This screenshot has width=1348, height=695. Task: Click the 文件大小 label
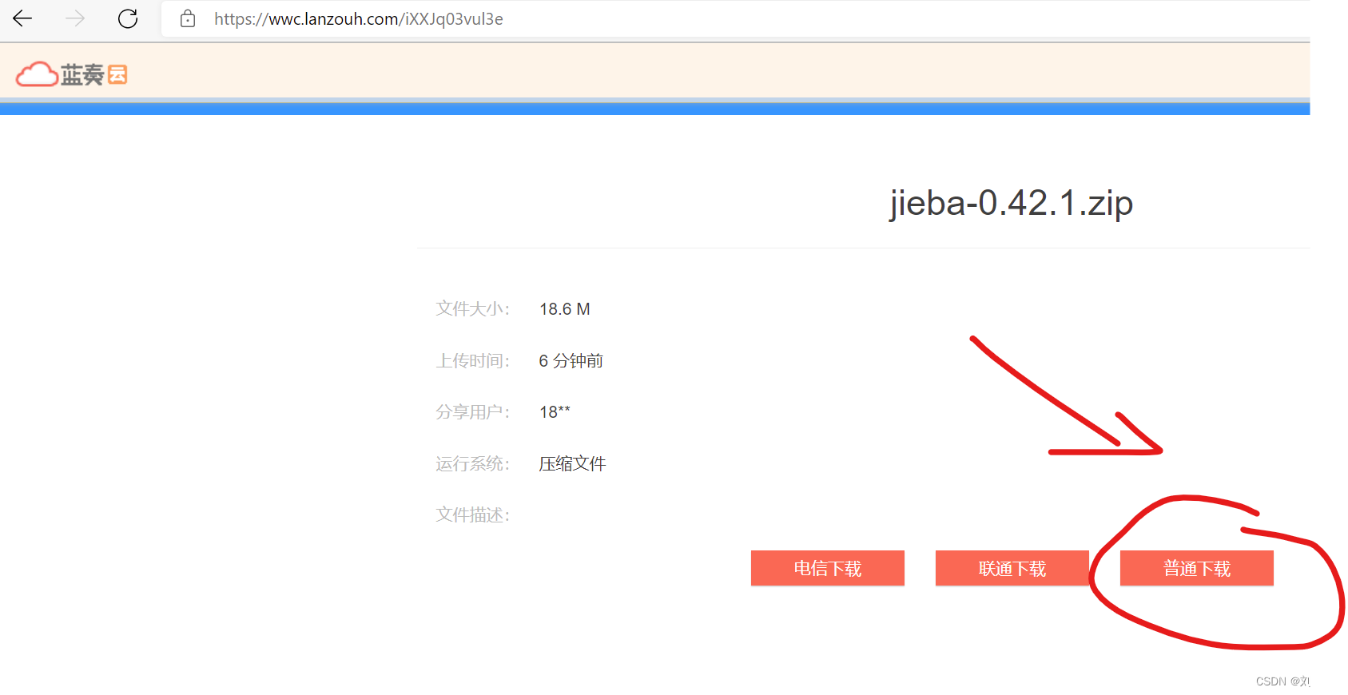pyautogui.click(x=472, y=309)
